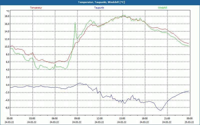Viewport: 200px width, 125px height.
Task: Click the 16,0 y-axis value
Action: click(7, 24)
